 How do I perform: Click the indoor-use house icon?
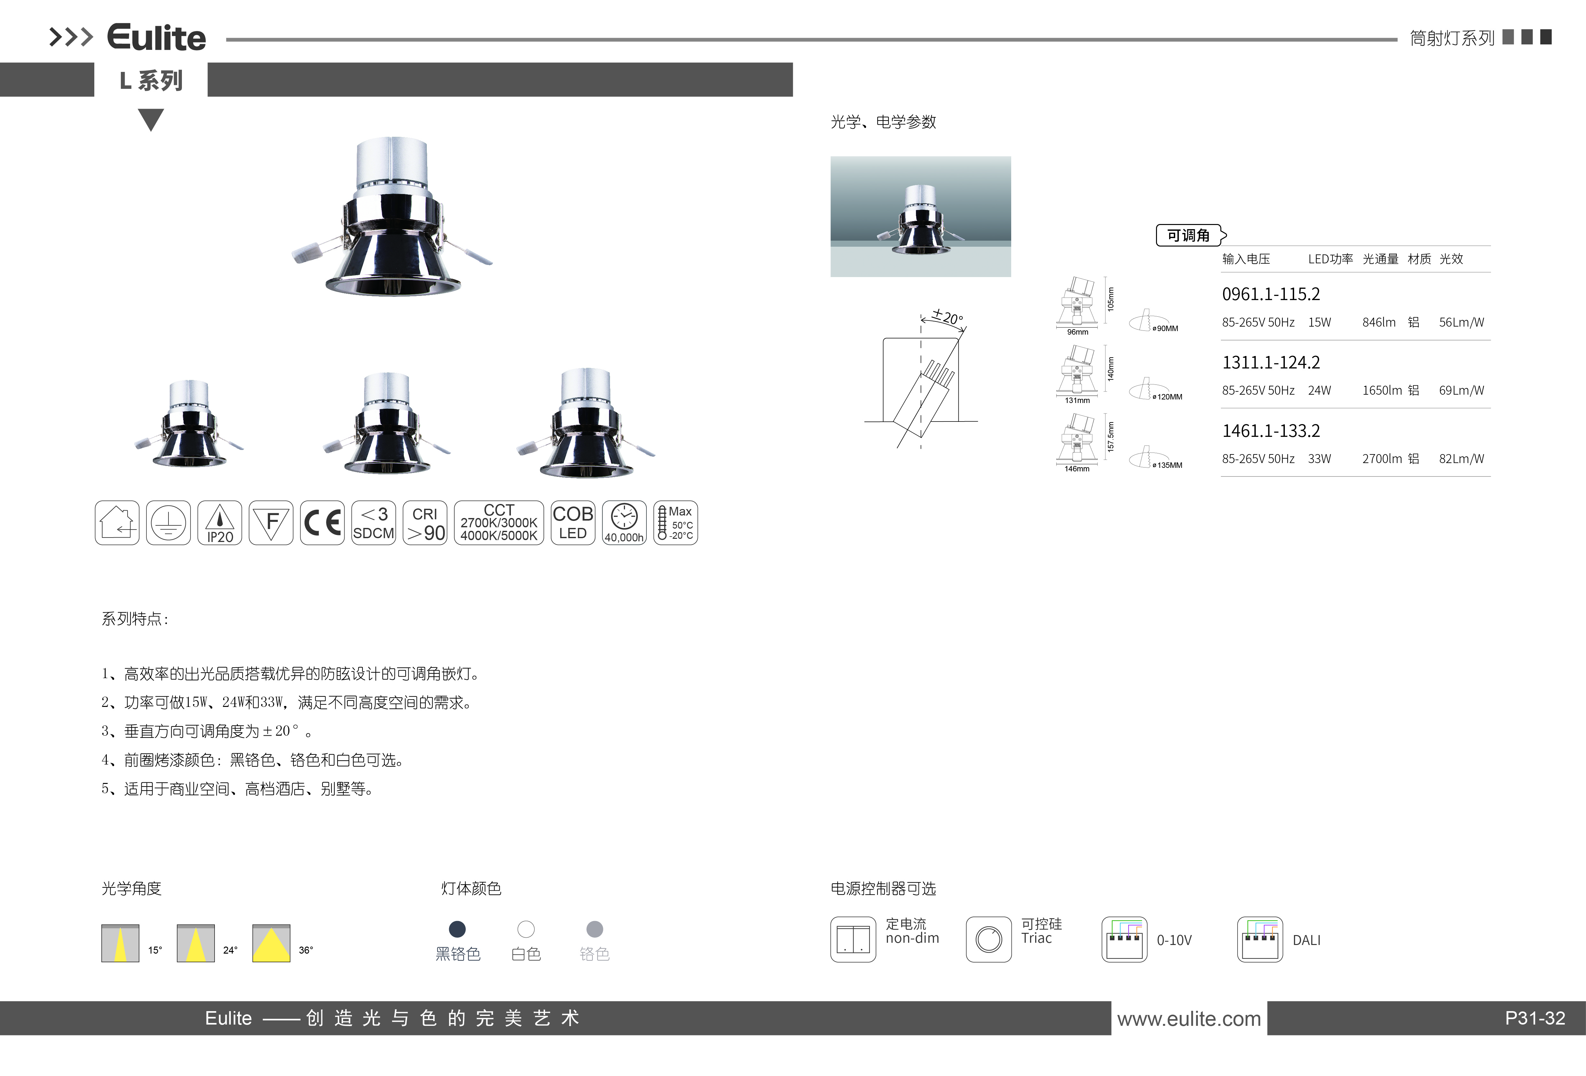click(117, 523)
